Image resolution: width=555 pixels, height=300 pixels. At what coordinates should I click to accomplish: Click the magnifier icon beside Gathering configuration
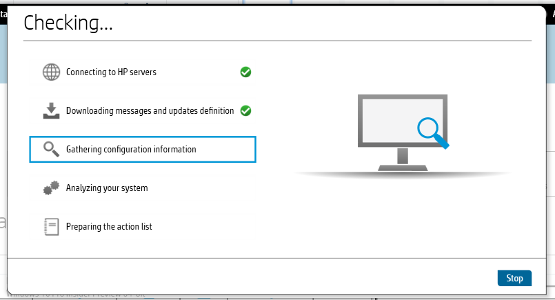pyautogui.click(x=51, y=149)
